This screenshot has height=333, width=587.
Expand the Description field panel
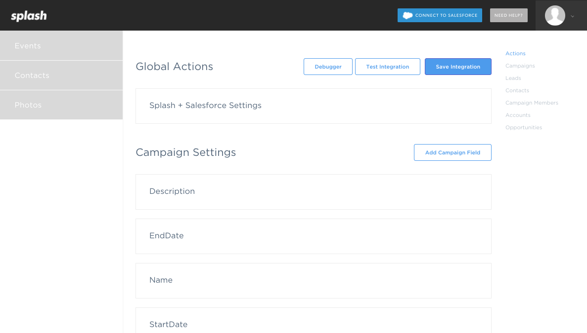point(314,192)
